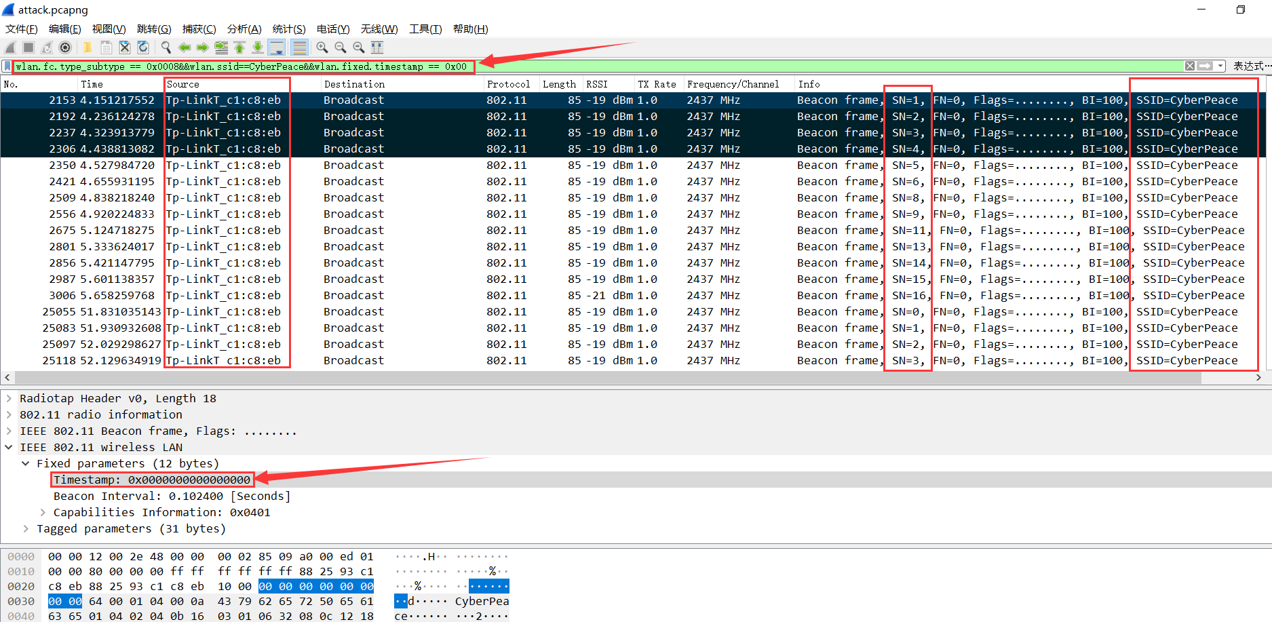Toggle packet coloring rules

click(x=299, y=47)
